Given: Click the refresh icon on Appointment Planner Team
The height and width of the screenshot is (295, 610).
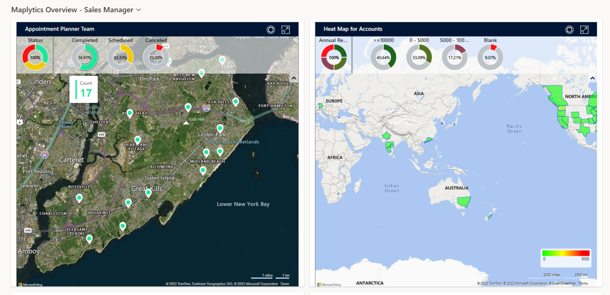Looking at the screenshot, I should click(271, 29).
